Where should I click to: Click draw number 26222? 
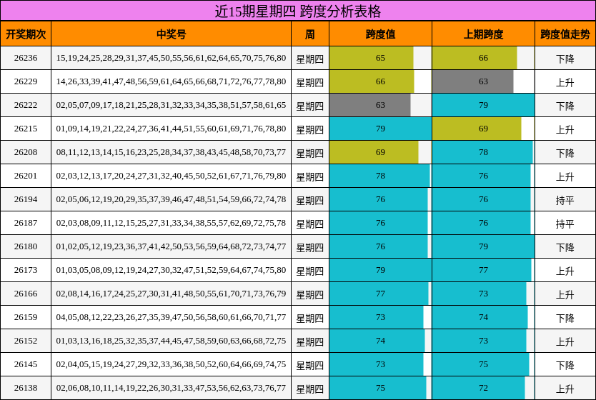tap(26, 105)
